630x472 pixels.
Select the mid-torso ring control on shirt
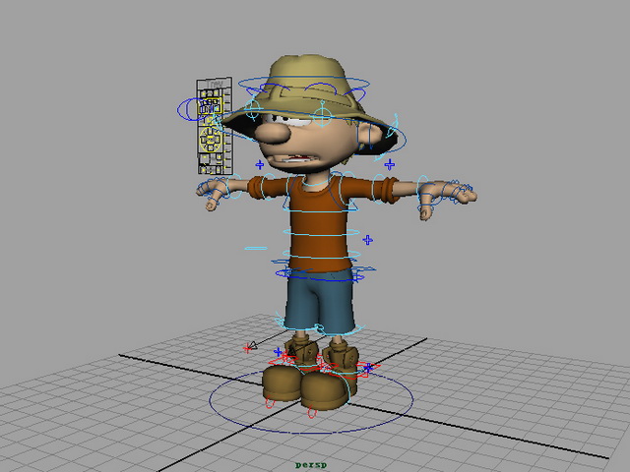coord(321,232)
